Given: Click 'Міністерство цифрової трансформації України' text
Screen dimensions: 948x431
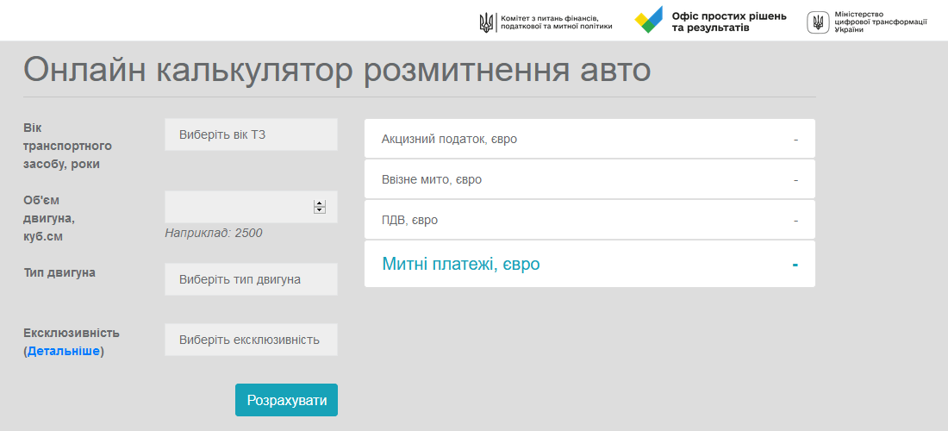Looking at the screenshot, I should click(881, 22).
